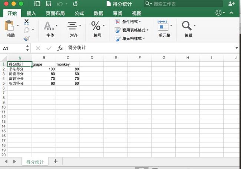Open the Undo history dropdown arrow
This screenshot has width=241, height=169.
(66, 4)
